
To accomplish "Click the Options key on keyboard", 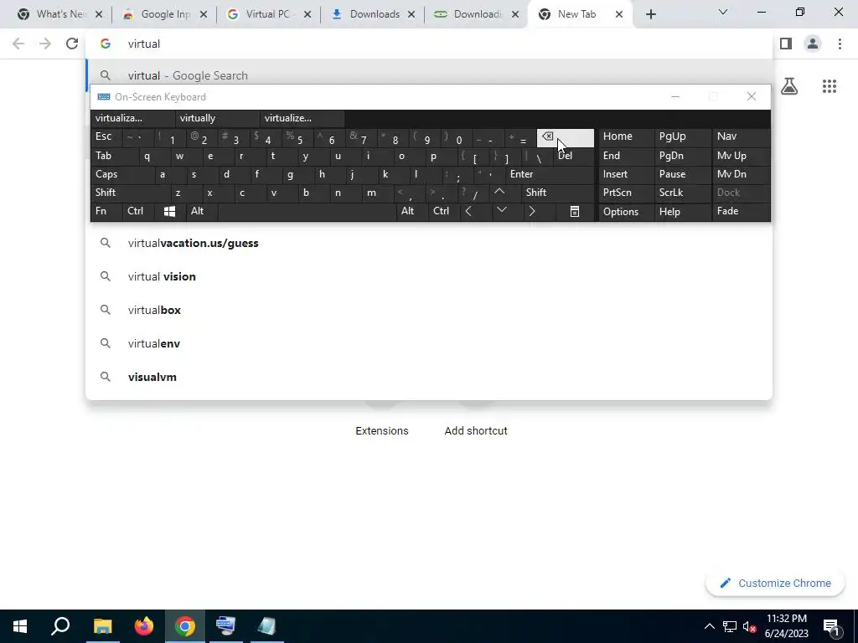I will click(x=626, y=212).
